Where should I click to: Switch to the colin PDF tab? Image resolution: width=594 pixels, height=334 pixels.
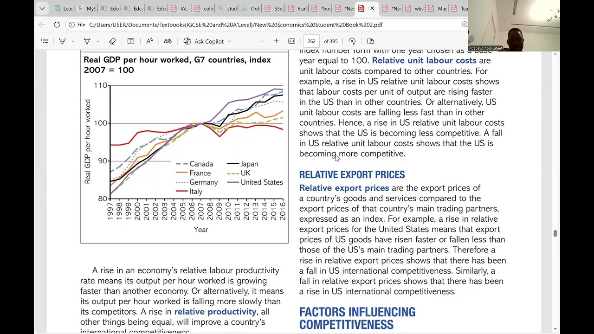204,8
